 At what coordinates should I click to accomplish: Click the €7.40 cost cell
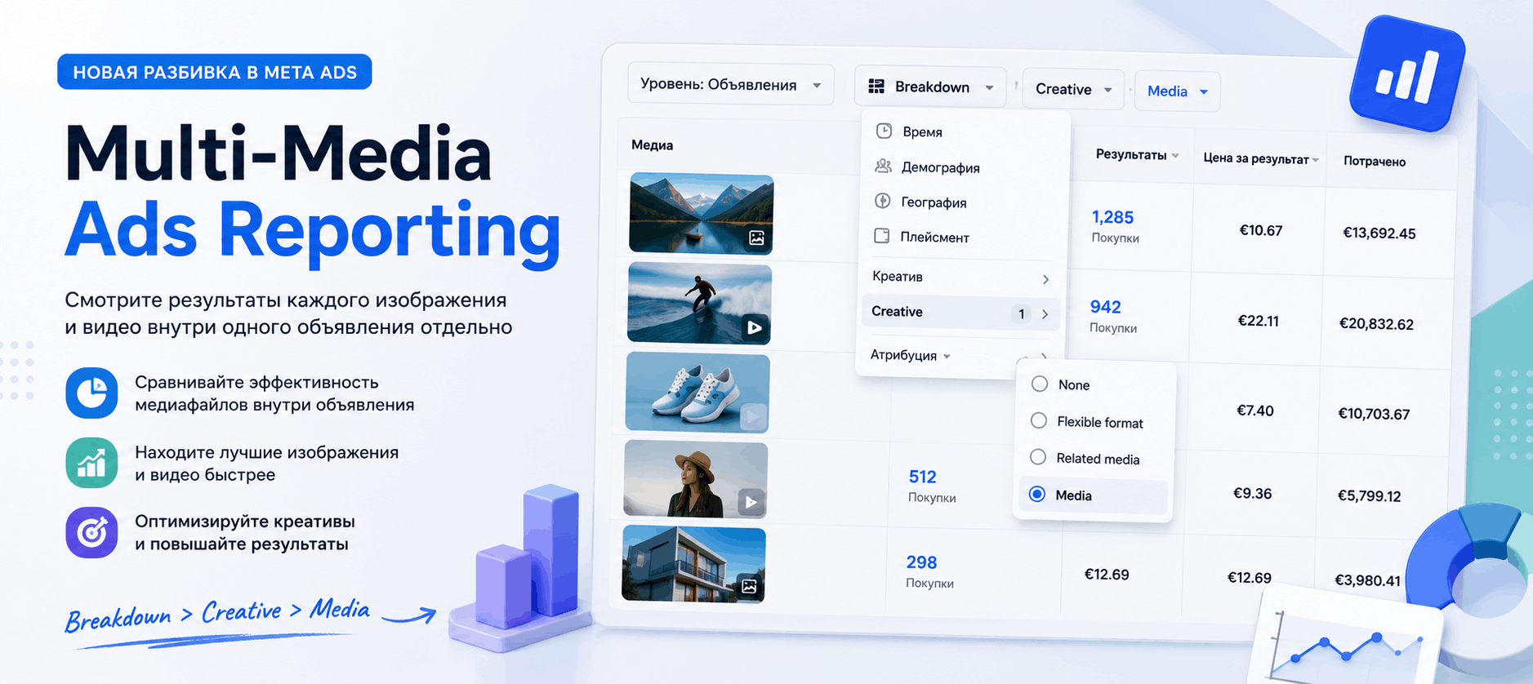(x=1255, y=411)
